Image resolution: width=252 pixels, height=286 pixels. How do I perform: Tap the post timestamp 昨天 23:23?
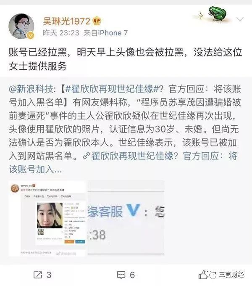click(61, 33)
